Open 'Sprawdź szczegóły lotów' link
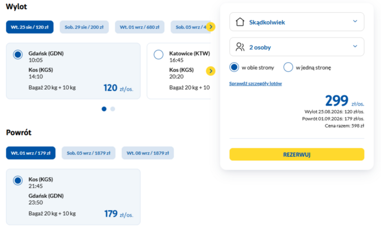 (x=255, y=84)
